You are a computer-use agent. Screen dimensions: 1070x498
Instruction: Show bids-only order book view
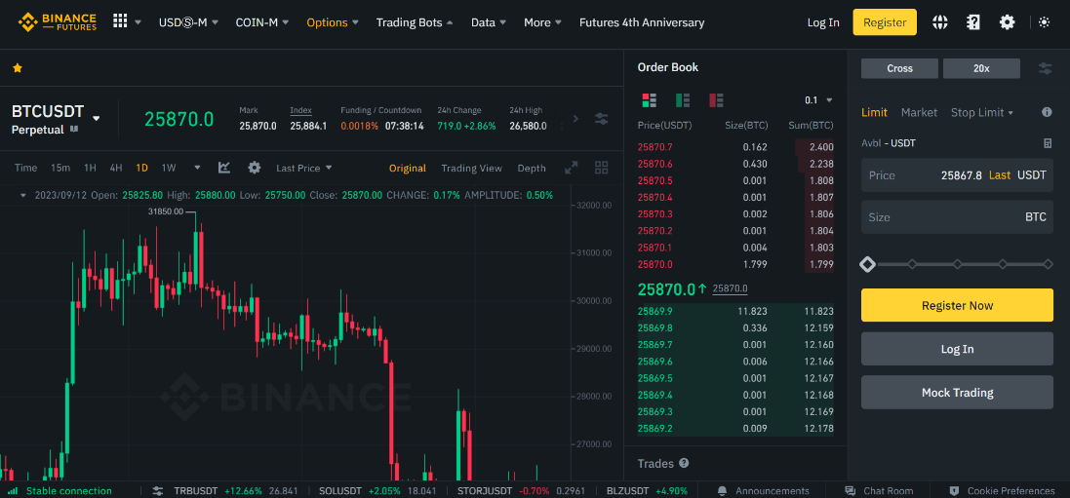[683, 100]
